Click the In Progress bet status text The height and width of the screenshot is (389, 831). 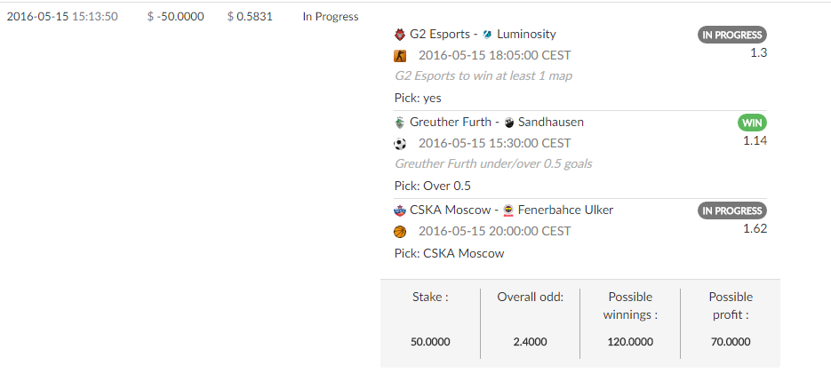(331, 17)
